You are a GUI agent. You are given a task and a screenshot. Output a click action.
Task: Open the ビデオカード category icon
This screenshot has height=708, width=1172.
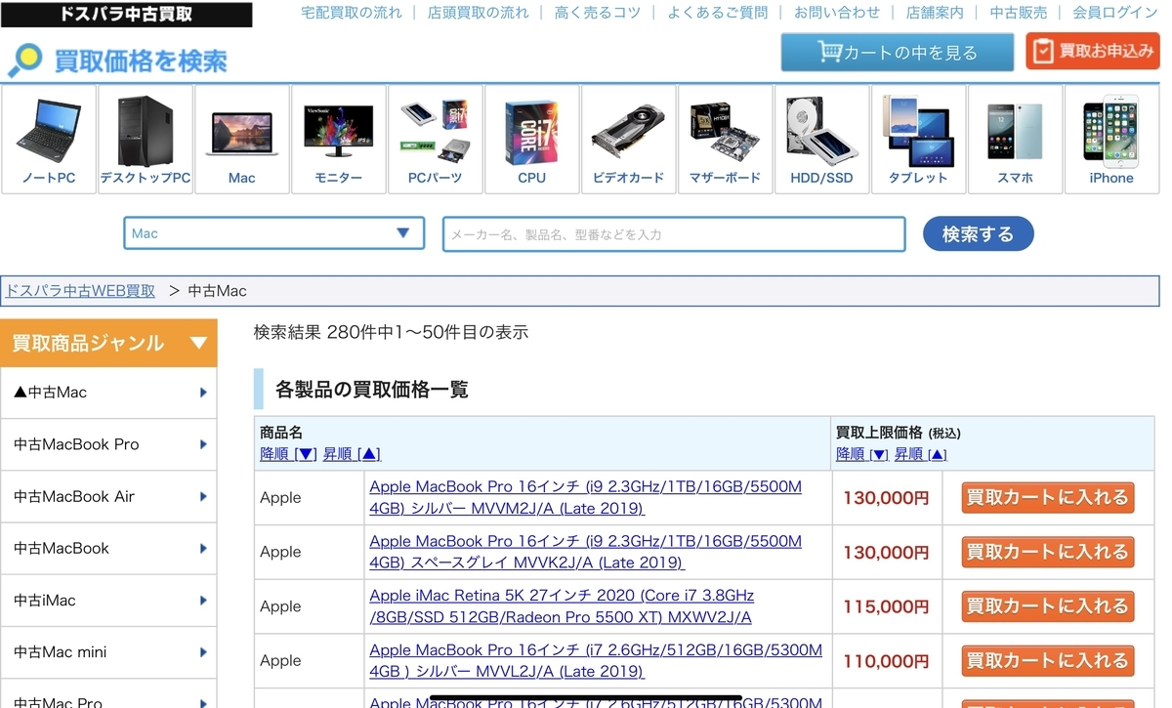point(629,140)
